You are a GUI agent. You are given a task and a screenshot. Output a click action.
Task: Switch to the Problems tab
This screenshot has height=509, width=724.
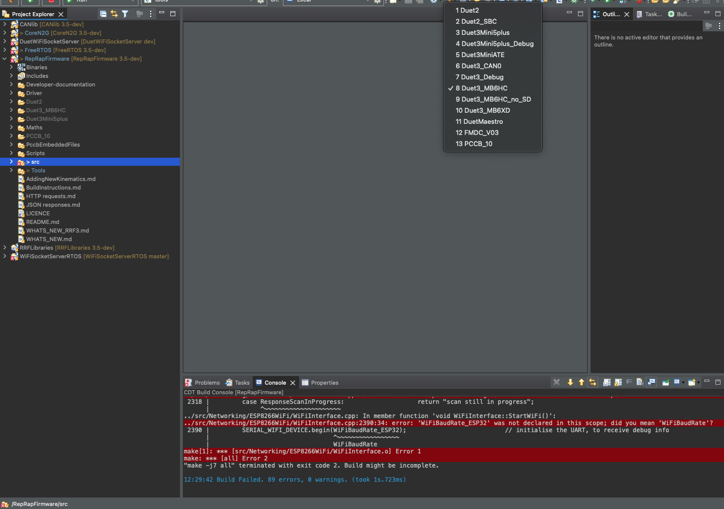tap(202, 383)
